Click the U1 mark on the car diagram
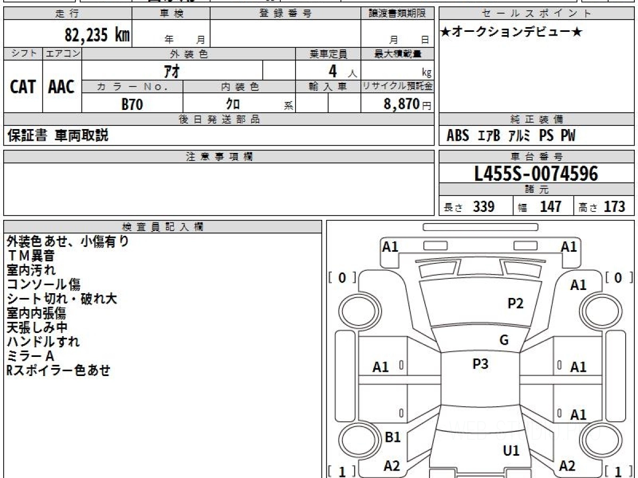The width and height of the screenshot is (638, 478). point(511,451)
